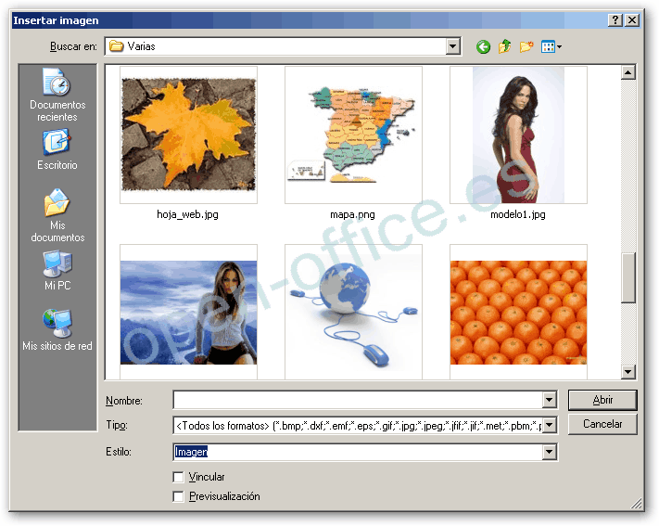Click the modelo1.jpg file name
The image size is (659, 526).
pos(518,214)
